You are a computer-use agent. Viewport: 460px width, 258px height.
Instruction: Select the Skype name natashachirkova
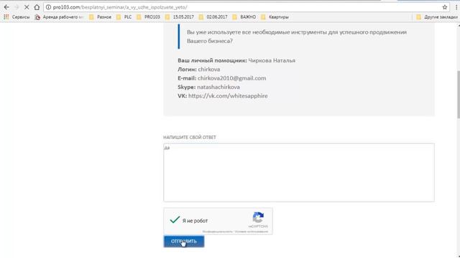point(218,87)
